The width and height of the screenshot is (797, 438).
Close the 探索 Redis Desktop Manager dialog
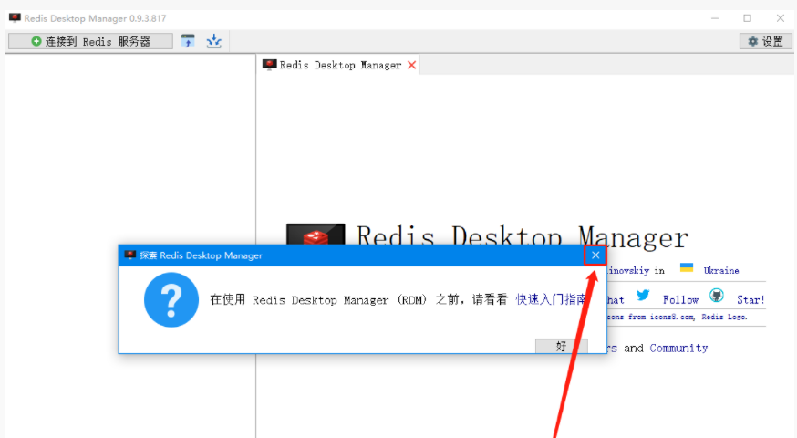pyautogui.click(x=595, y=255)
